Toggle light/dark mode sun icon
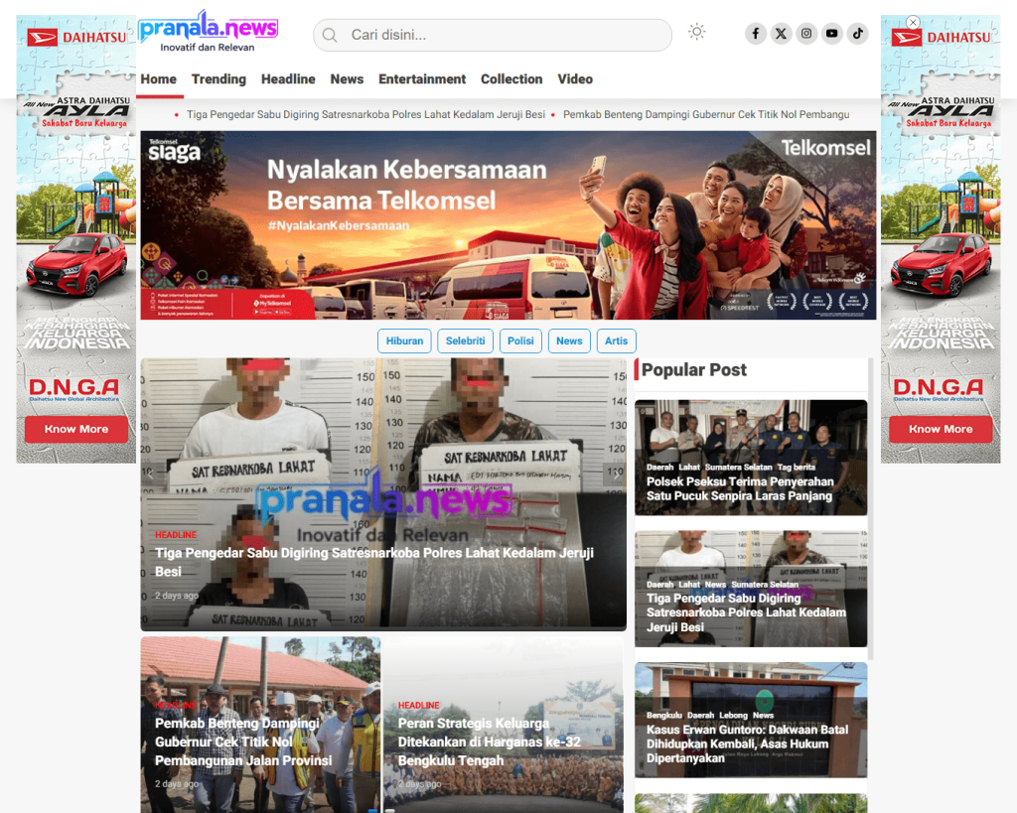The width and height of the screenshot is (1017, 813). click(x=697, y=32)
